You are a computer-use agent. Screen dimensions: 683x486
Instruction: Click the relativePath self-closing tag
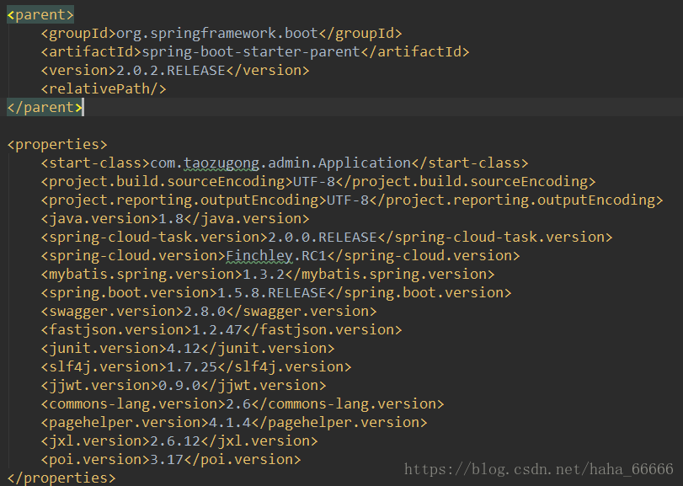click(103, 88)
